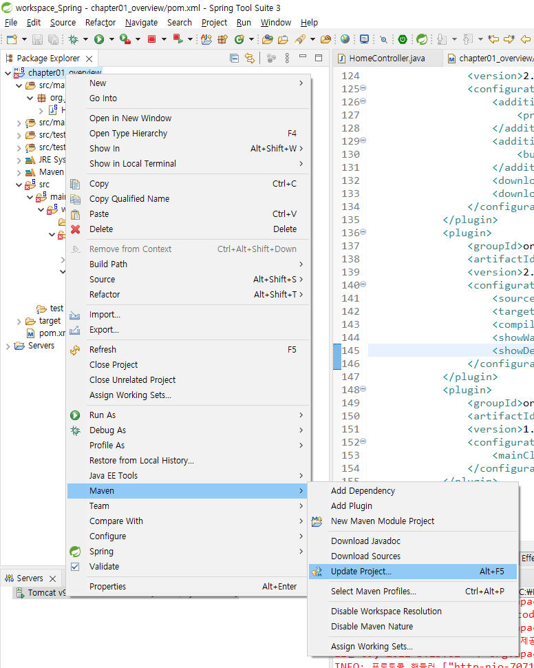
Task: Click the Run Last Tool icon with toolbox
Action: 125,39
